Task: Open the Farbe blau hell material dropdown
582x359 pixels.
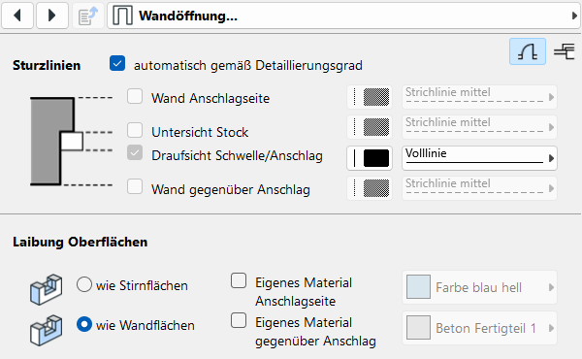Action: (479, 287)
